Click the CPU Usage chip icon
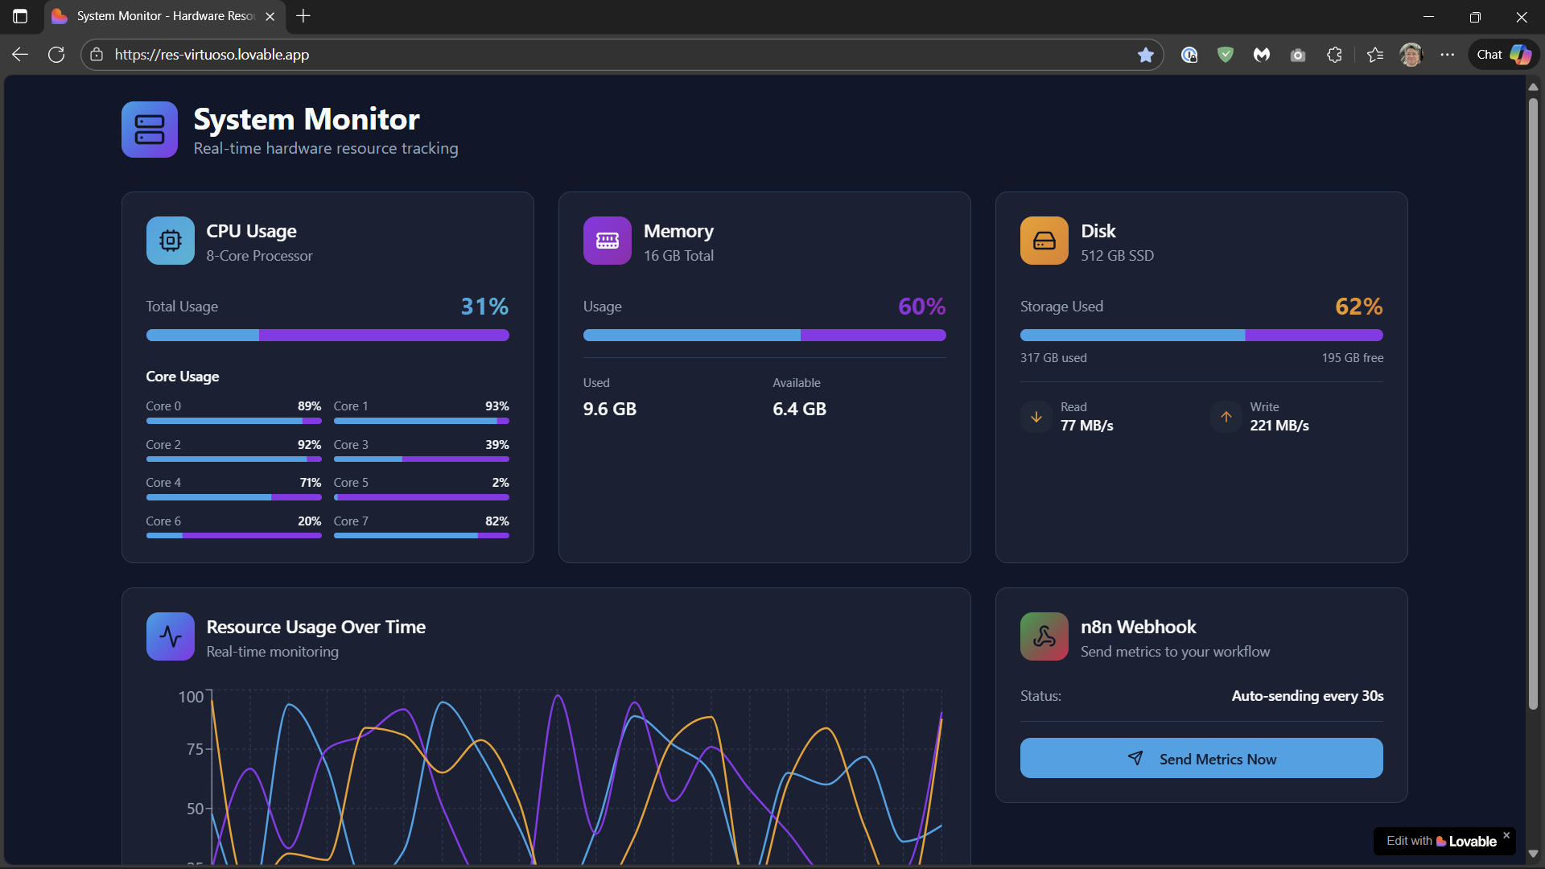 pos(171,241)
